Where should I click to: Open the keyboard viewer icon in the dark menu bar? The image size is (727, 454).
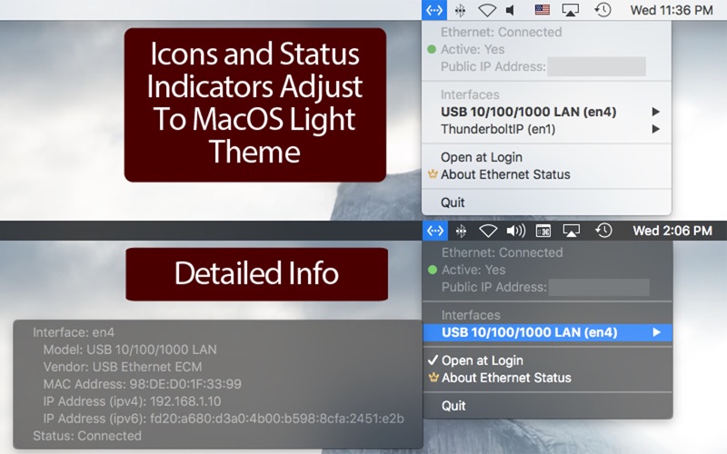[543, 231]
